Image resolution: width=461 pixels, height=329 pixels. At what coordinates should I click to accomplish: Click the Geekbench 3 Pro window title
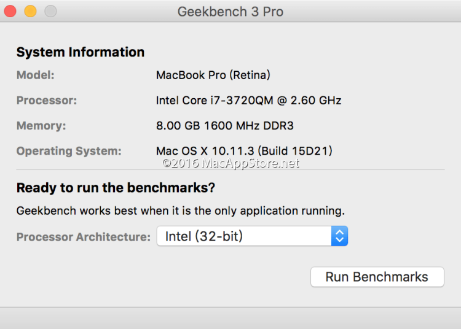tap(230, 12)
